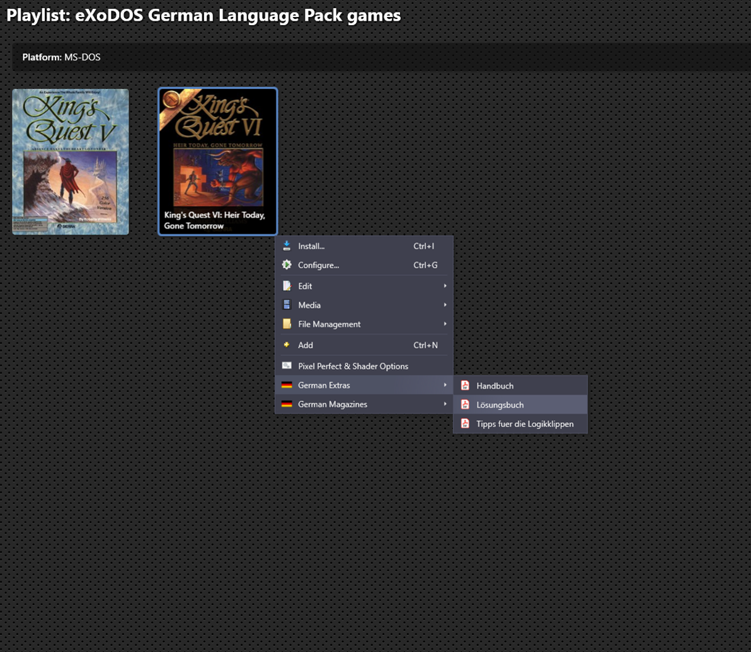This screenshot has width=751, height=652.
Task: Open the German Extras menu entry
Action: coord(364,385)
